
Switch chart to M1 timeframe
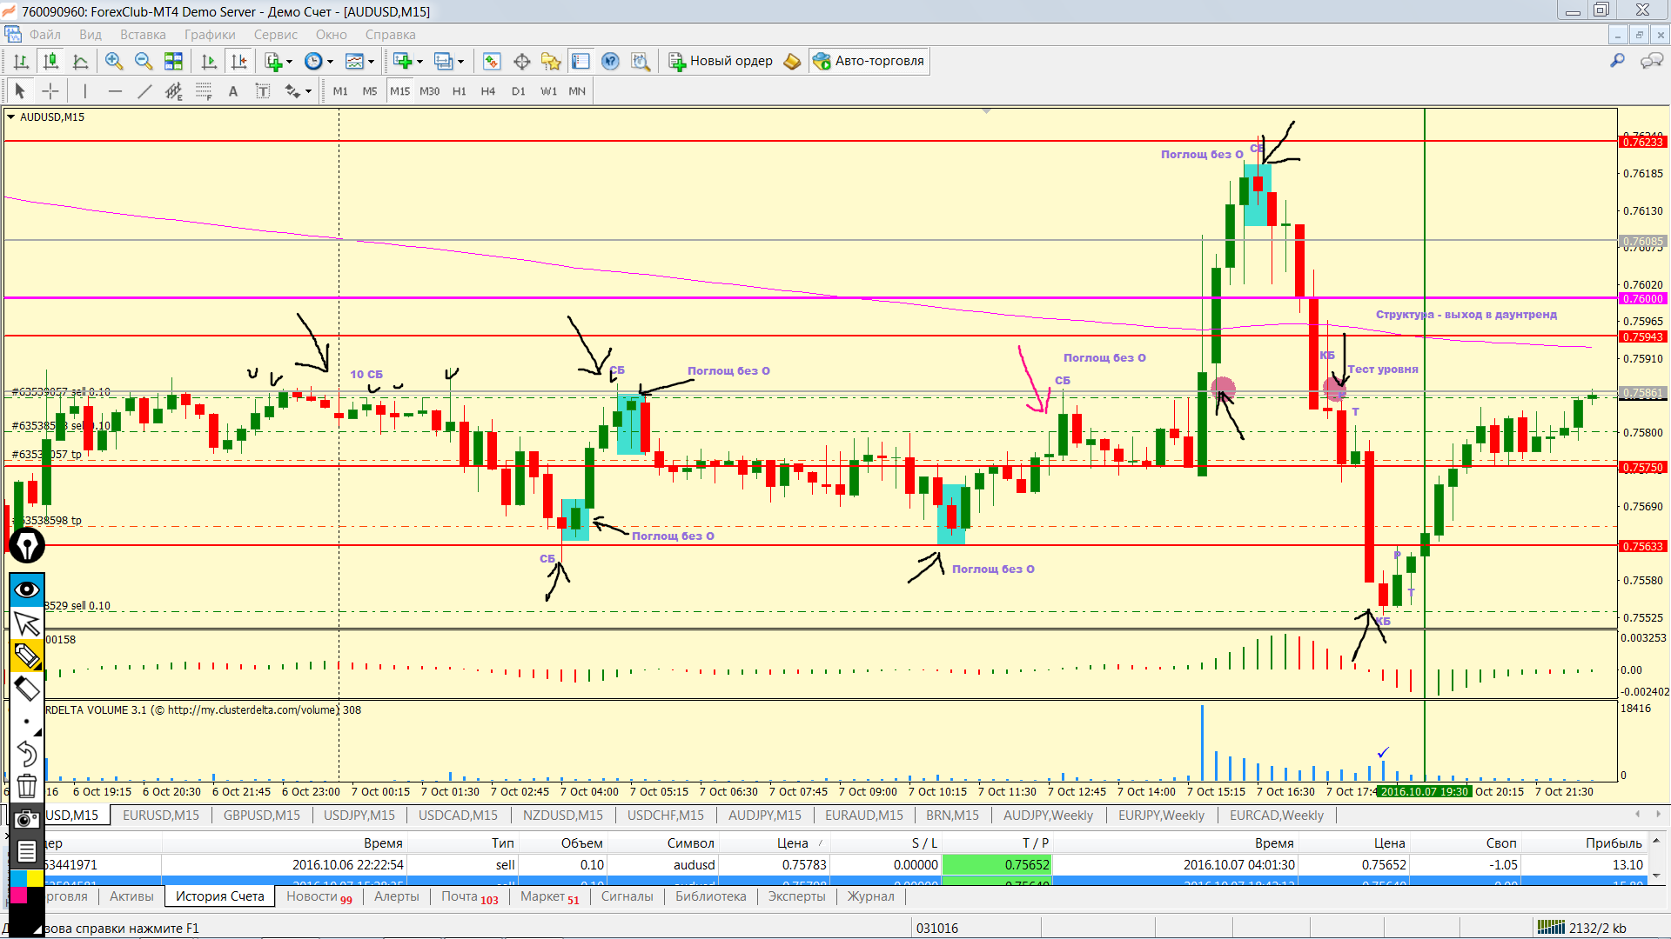[340, 91]
